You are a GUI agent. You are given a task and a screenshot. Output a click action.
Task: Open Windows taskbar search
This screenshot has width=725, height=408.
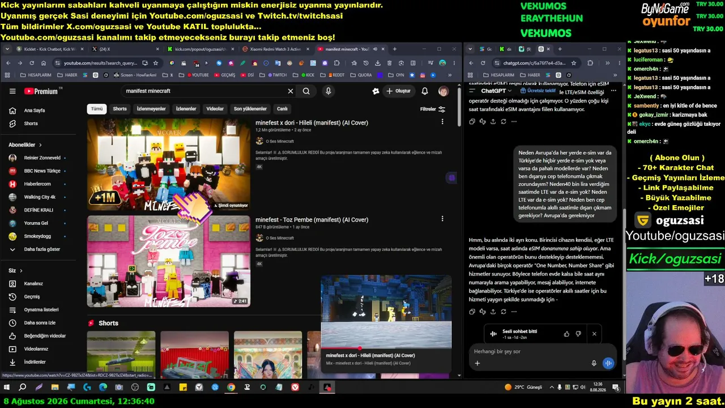[x=23, y=388]
